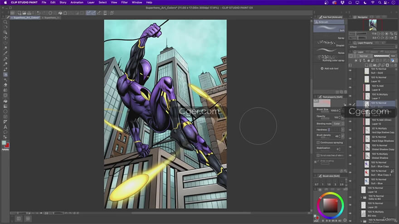Open the Filter menu

pos(124,3)
